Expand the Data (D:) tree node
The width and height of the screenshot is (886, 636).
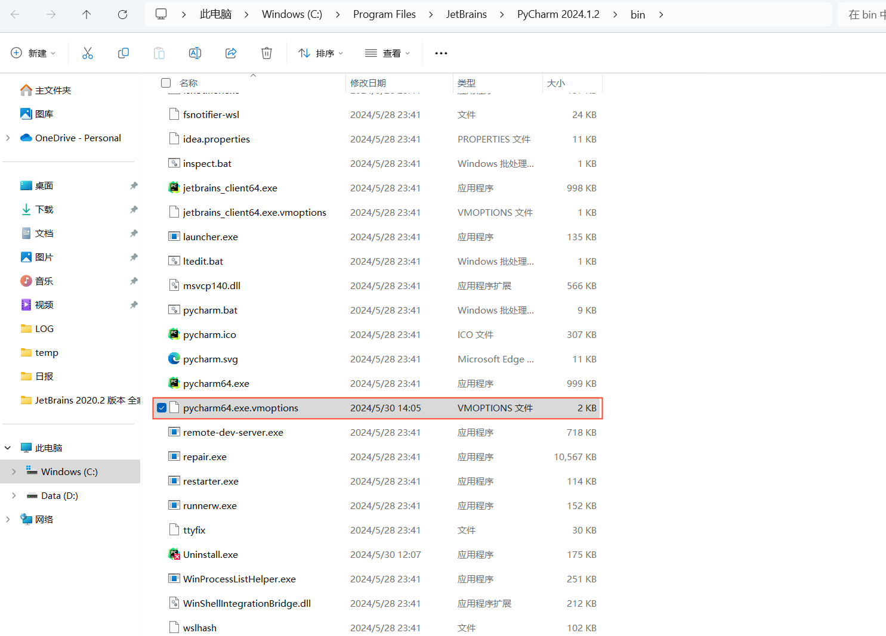(14, 495)
